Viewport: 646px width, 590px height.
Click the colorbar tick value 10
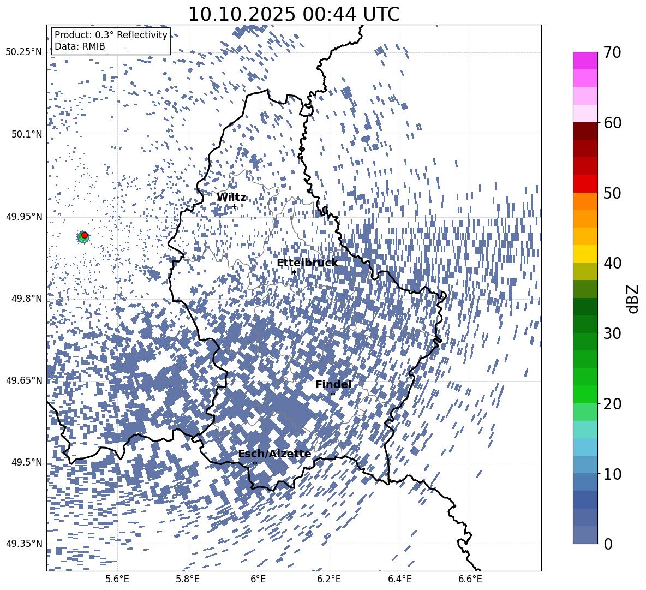click(x=612, y=474)
